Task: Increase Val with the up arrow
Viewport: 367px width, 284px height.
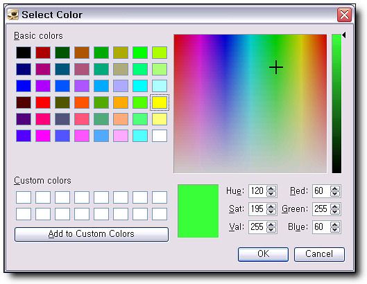Action: [271, 224]
